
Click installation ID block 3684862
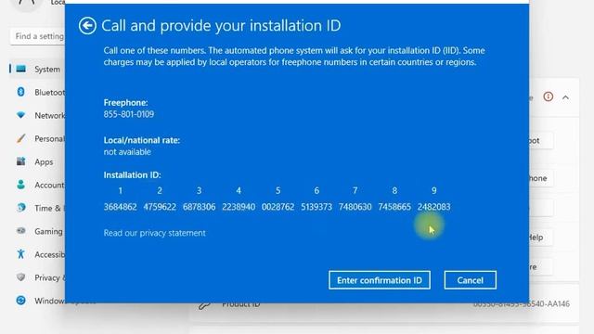(120, 207)
